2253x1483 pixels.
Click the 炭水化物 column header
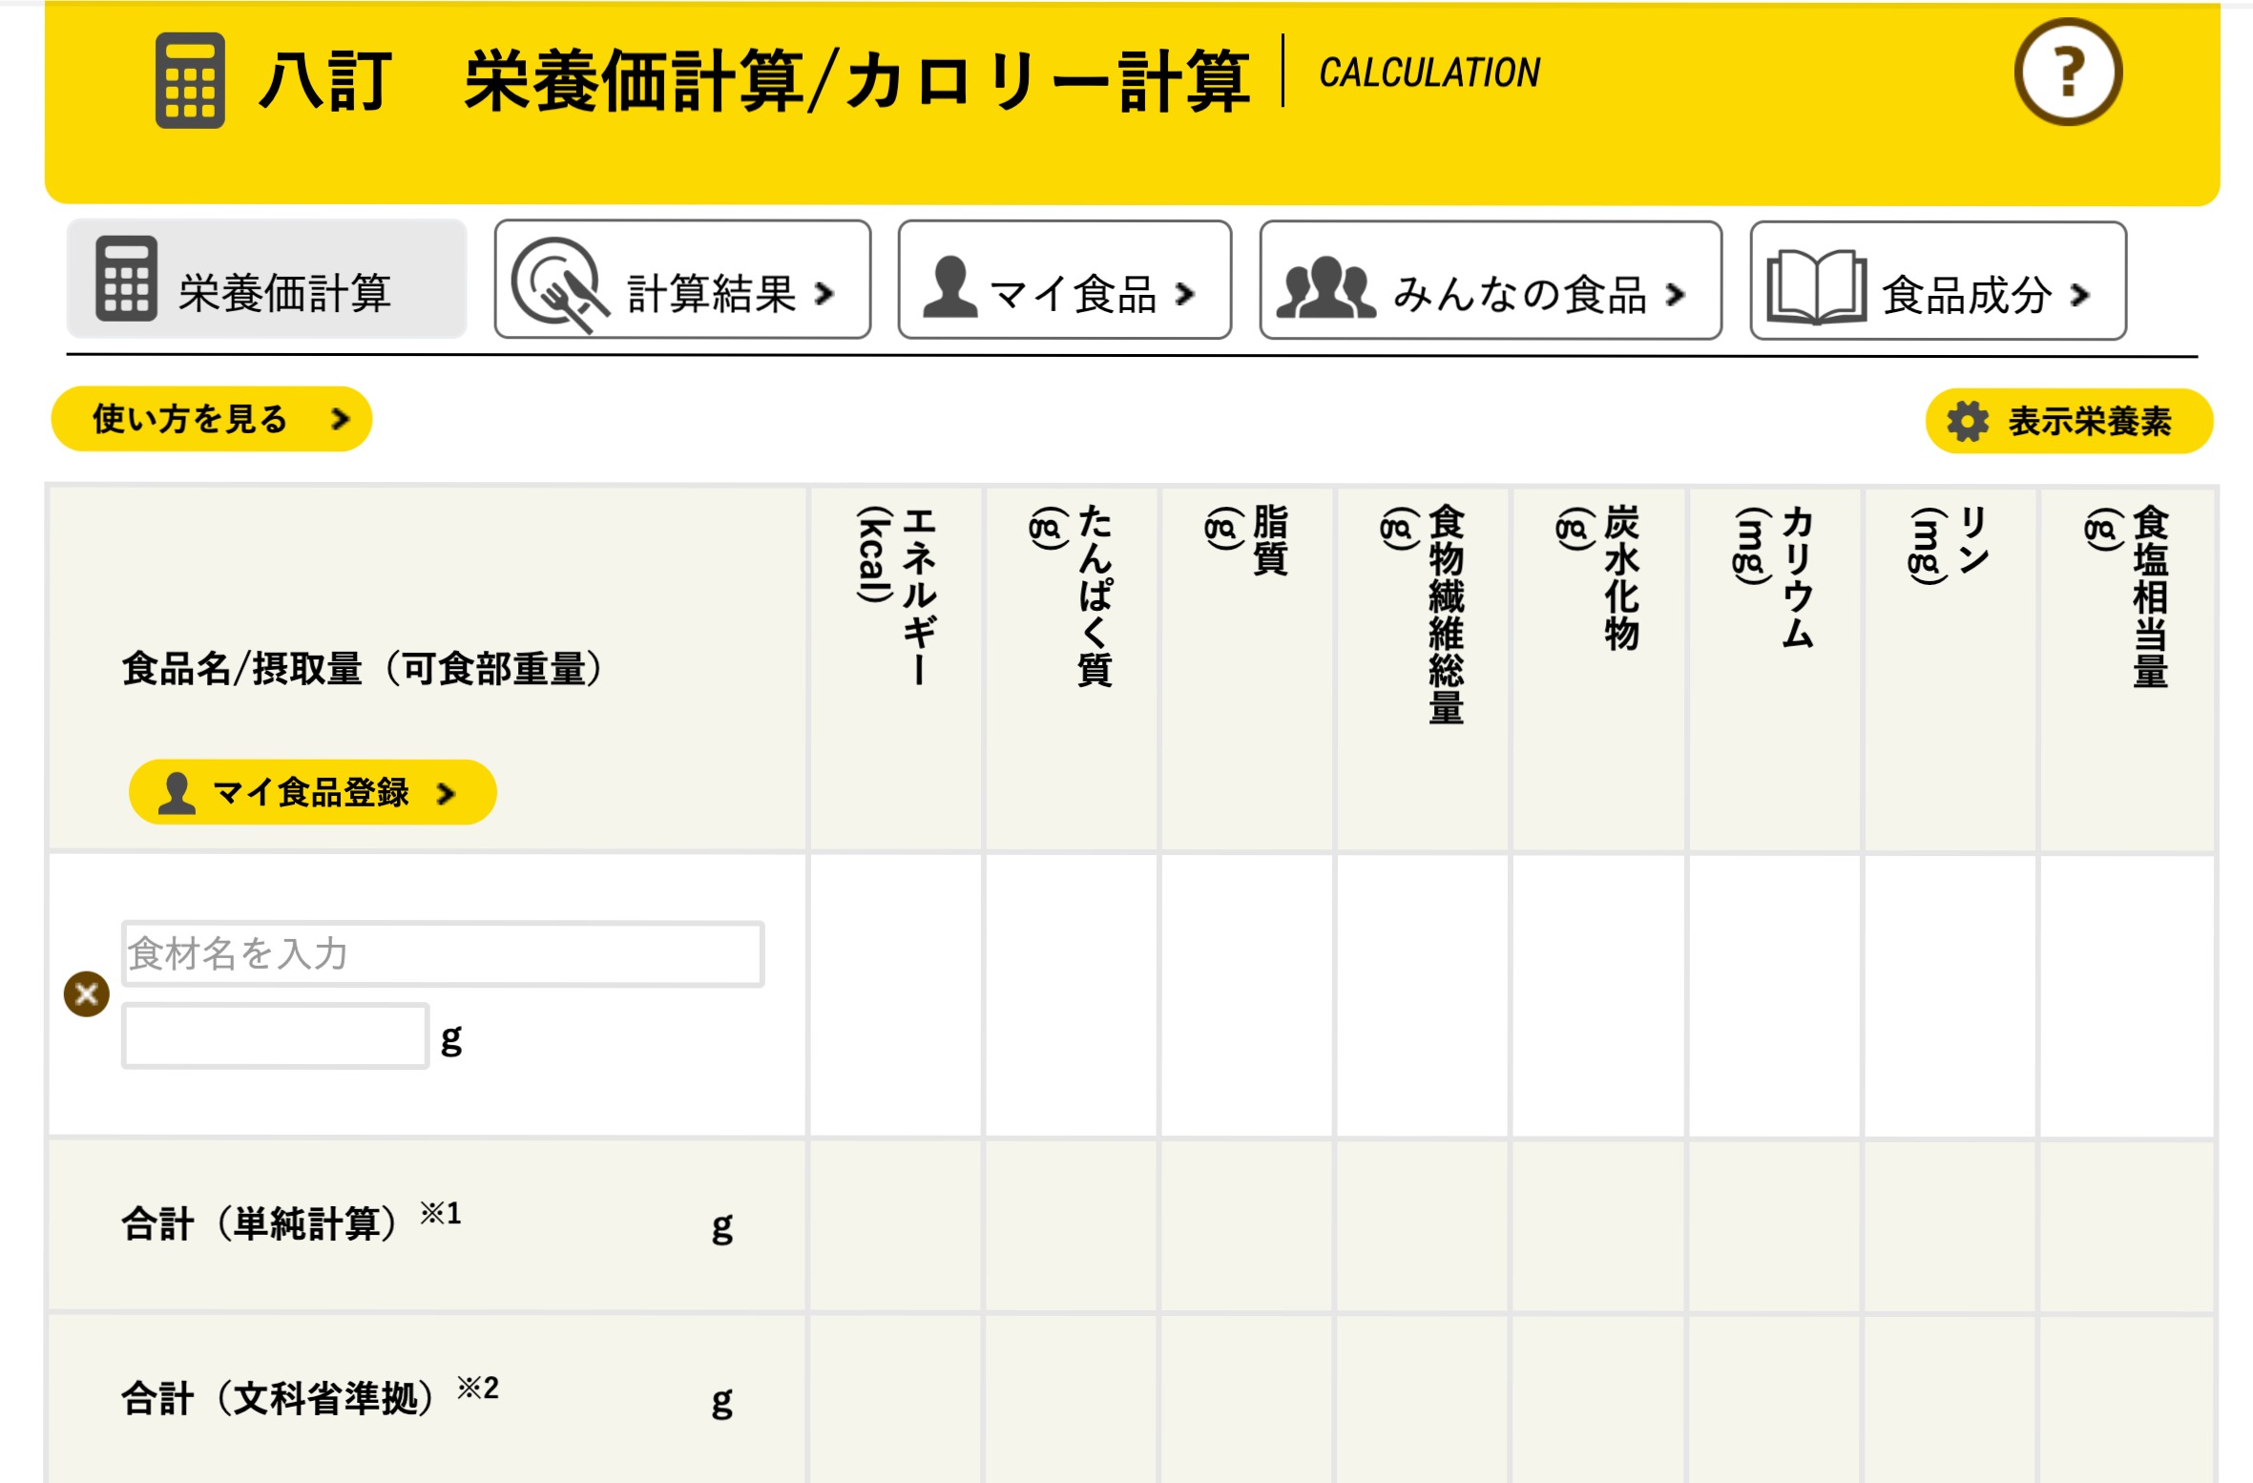tap(1598, 670)
